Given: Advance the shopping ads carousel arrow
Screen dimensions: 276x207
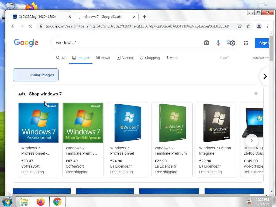Looking at the screenshot, I should 251,141.
